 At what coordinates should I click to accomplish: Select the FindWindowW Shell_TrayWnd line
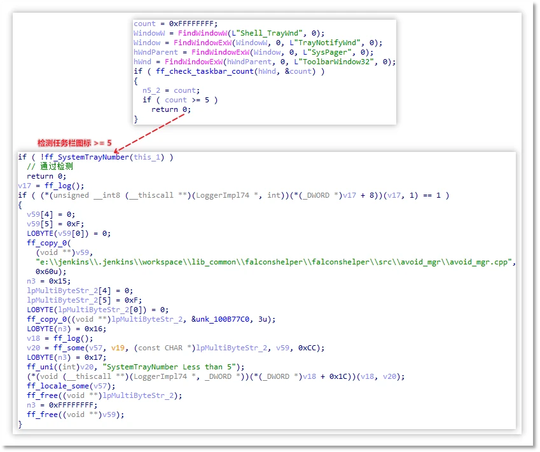[x=229, y=34]
